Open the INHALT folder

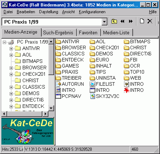tap(101, 66)
